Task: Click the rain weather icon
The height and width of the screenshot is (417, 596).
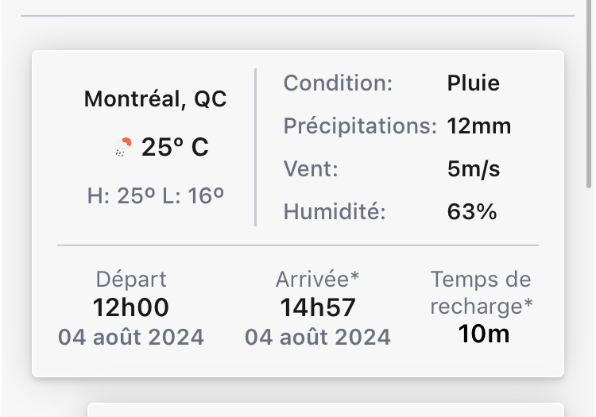Action: click(123, 147)
